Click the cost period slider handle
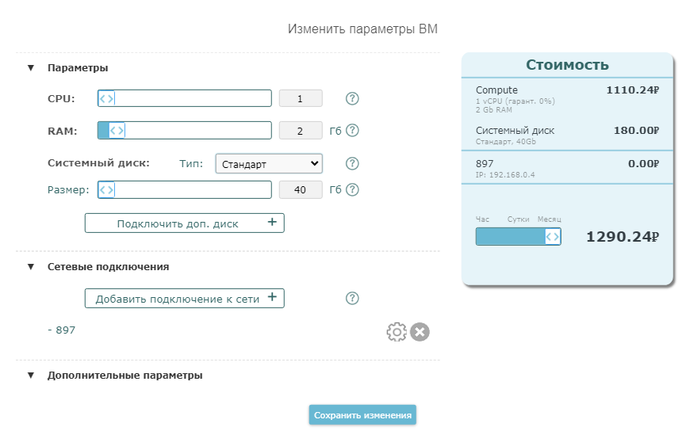Viewport: 690px width, 435px height. tap(553, 237)
